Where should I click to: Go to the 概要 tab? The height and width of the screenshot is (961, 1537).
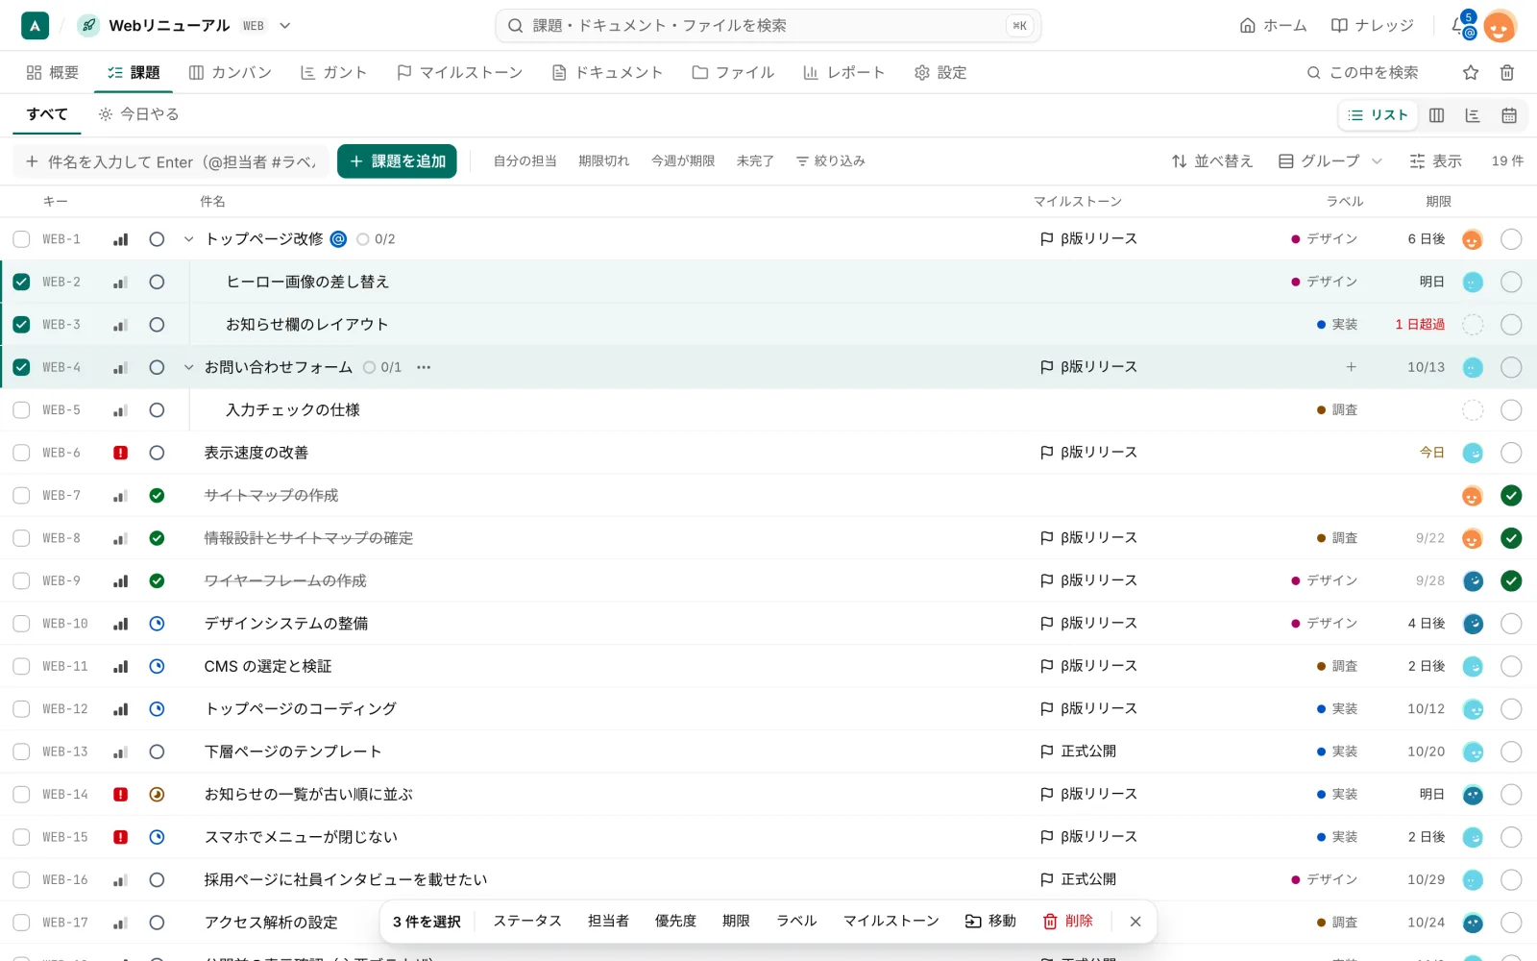(x=53, y=72)
